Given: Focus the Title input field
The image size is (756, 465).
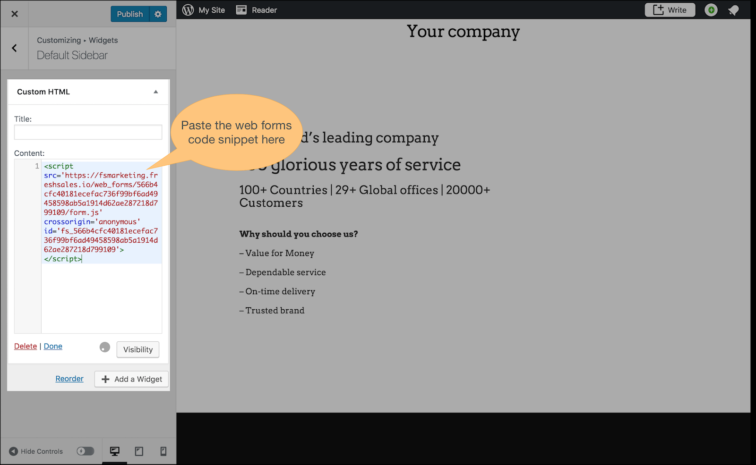Looking at the screenshot, I should click(88, 132).
